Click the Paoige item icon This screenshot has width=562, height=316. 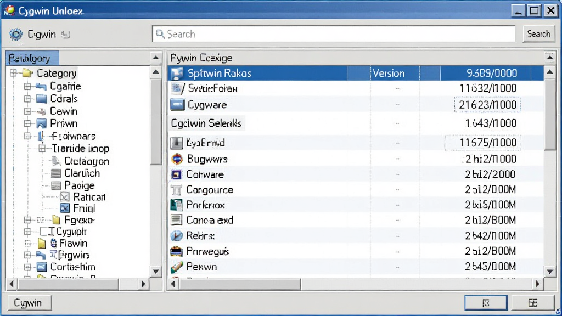point(56,185)
